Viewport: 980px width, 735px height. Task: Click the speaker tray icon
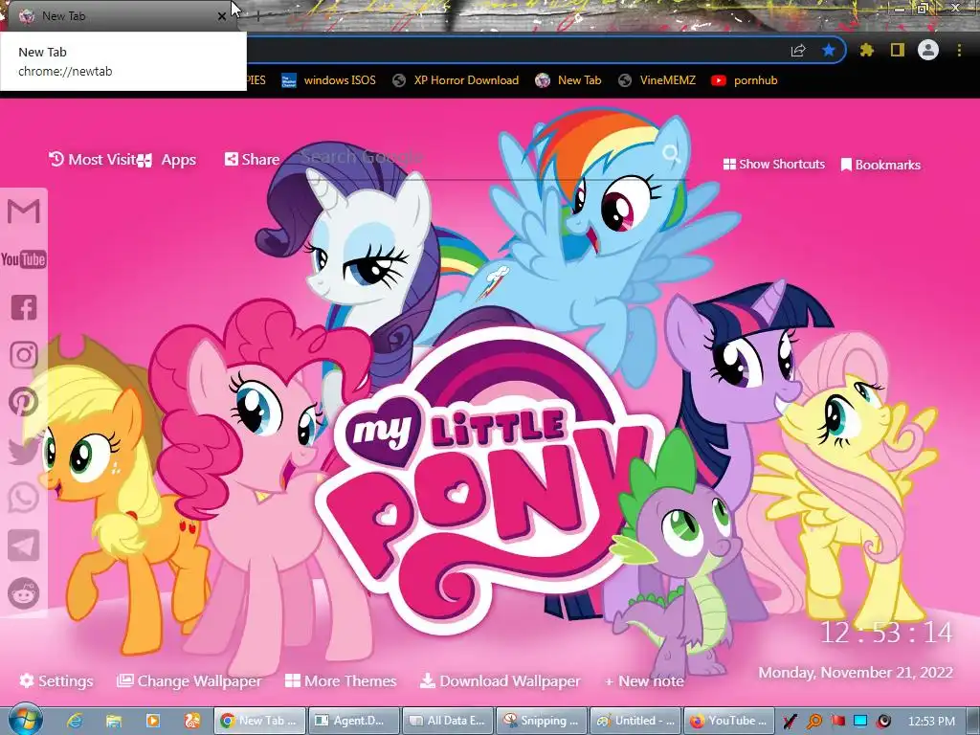coord(883,722)
